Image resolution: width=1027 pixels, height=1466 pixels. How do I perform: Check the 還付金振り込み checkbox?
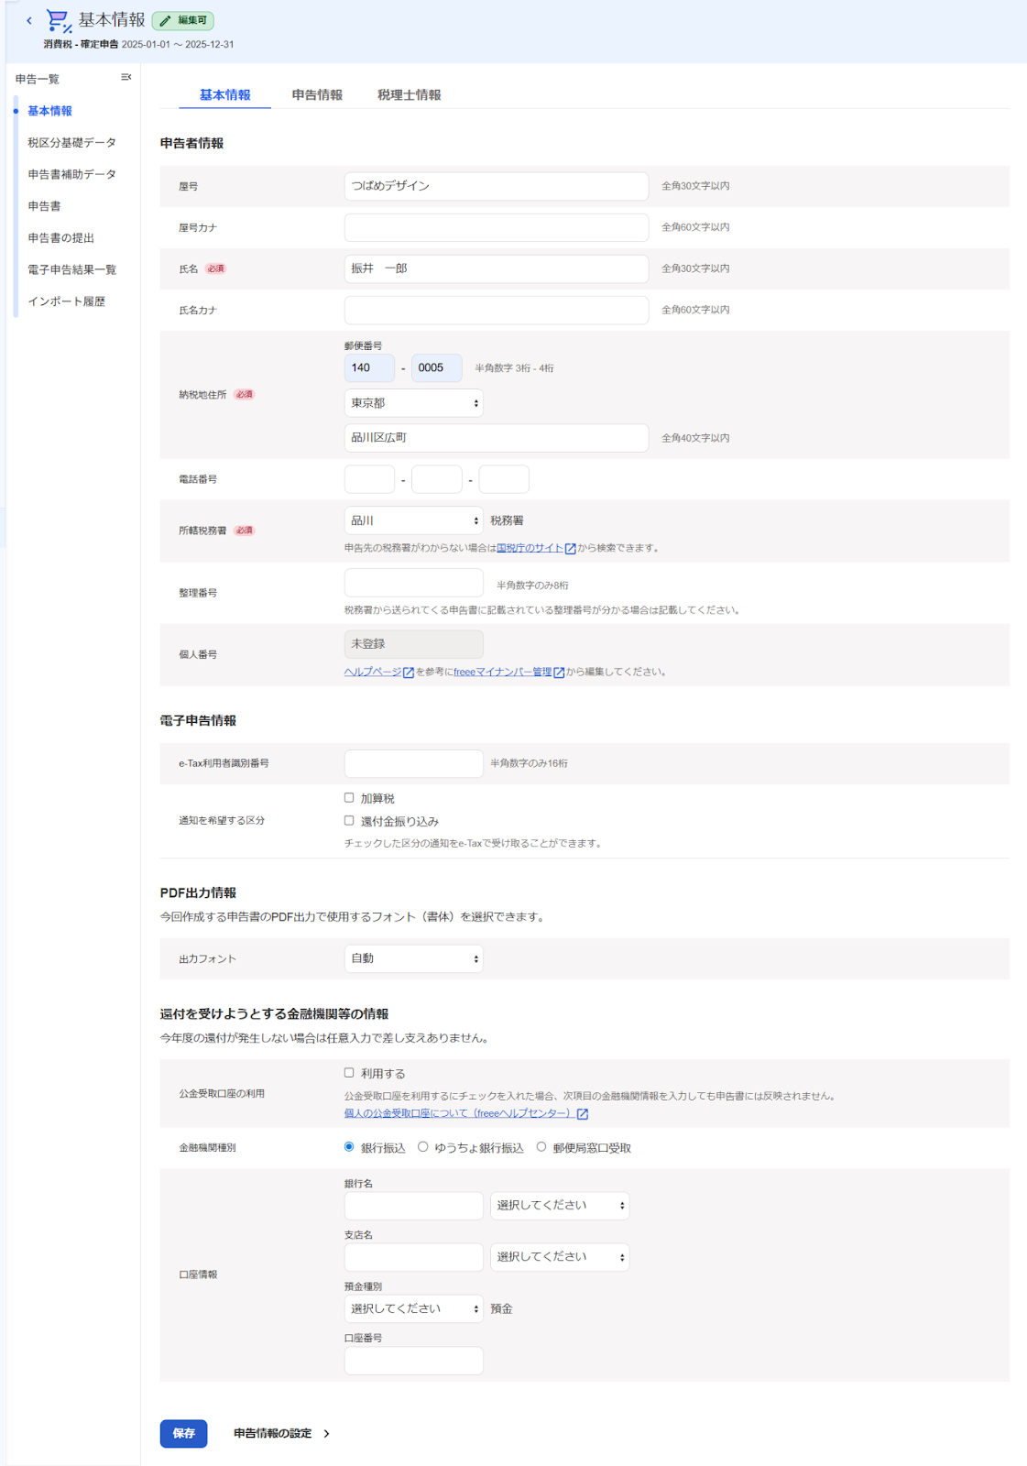tap(349, 821)
